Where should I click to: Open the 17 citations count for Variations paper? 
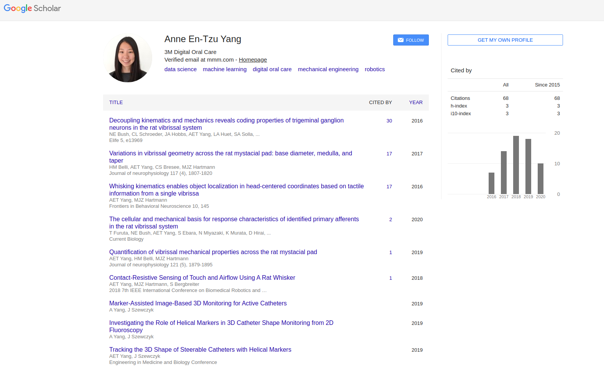pos(389,154)
